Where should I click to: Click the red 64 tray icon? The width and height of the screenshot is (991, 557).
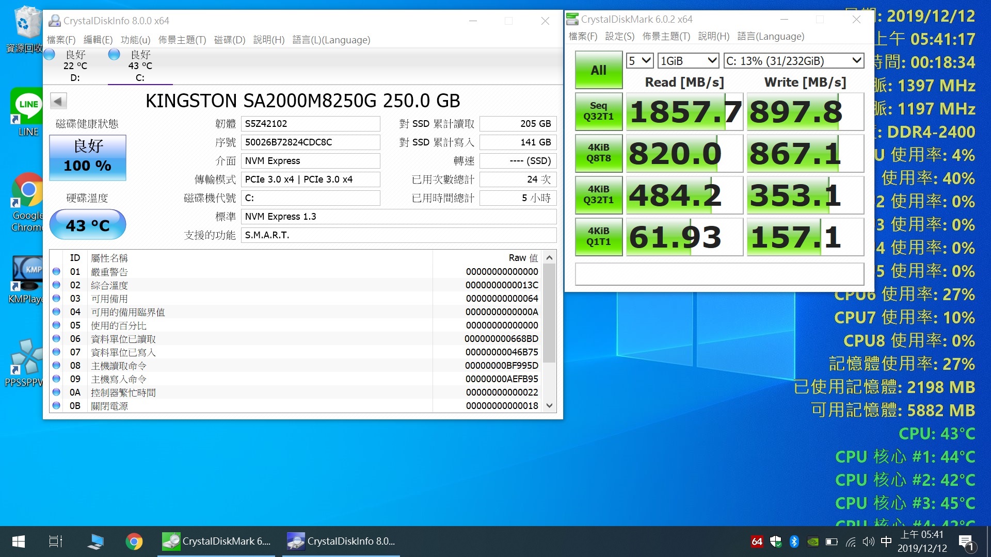pyautogui.click(x=757, y=542)
